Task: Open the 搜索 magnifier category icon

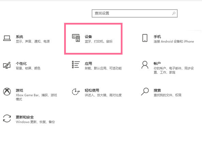Action: 145,91
